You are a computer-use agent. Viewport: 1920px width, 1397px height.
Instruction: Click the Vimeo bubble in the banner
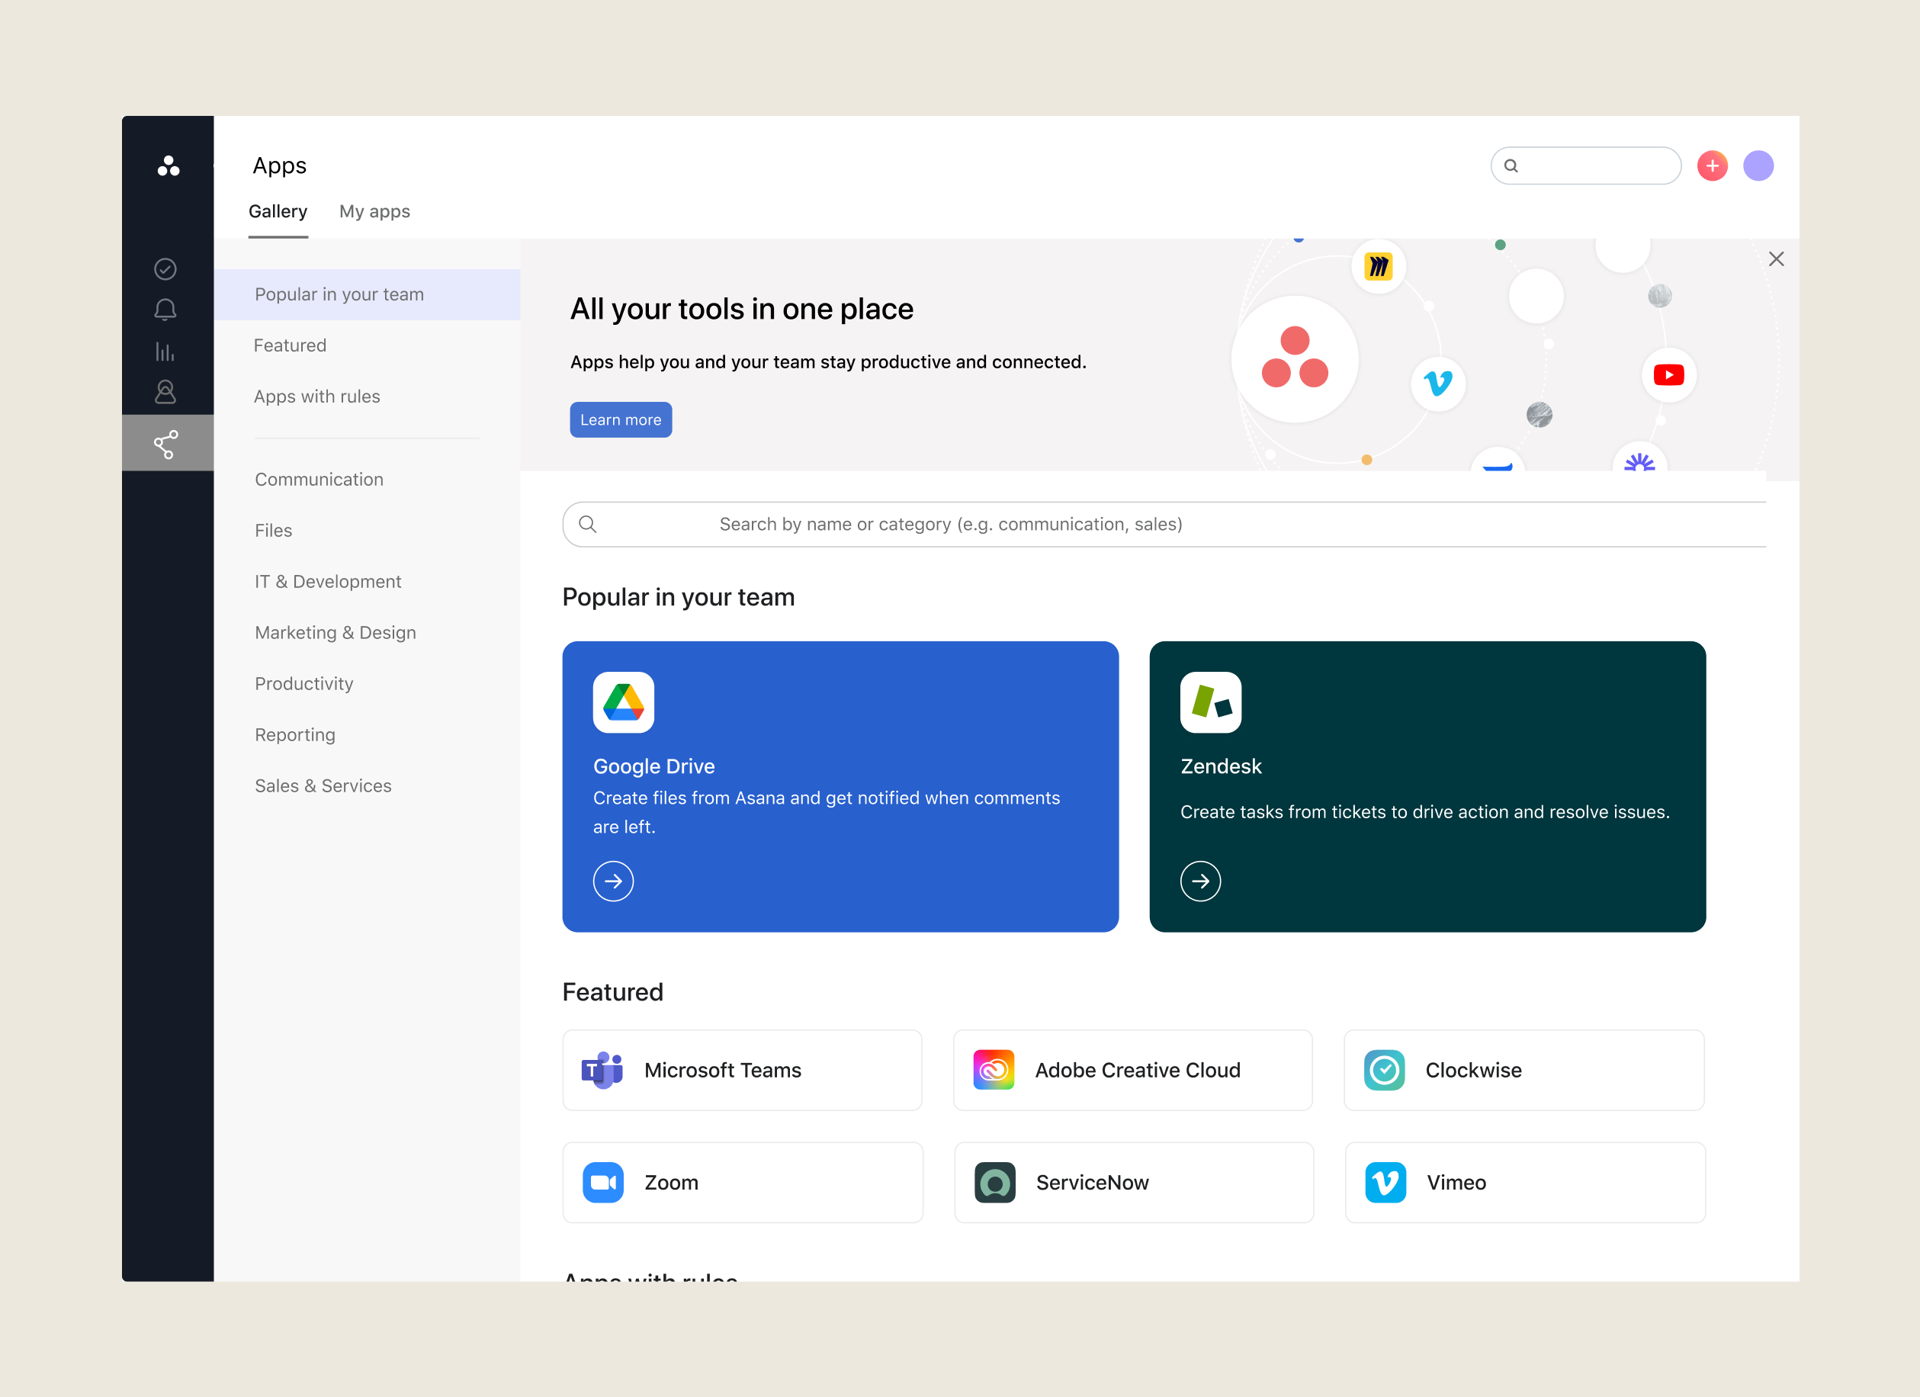tap(1438, 384)
